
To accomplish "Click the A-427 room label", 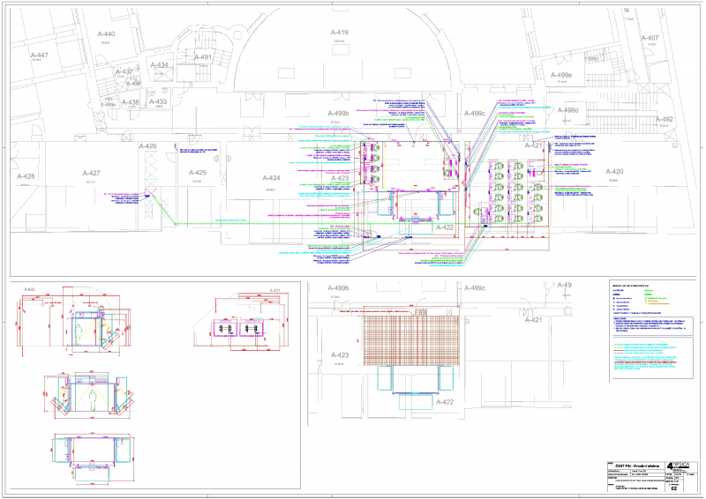I will (x=92, y=173).
